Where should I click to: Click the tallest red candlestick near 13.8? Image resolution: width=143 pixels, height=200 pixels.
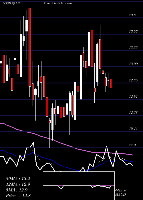pos(30,47)
